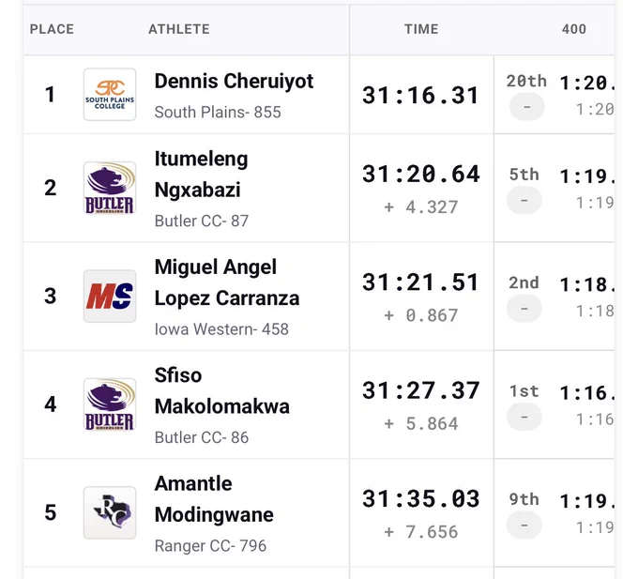Click the South Plains College logo
638x579 pixels.
click(110, 95)
